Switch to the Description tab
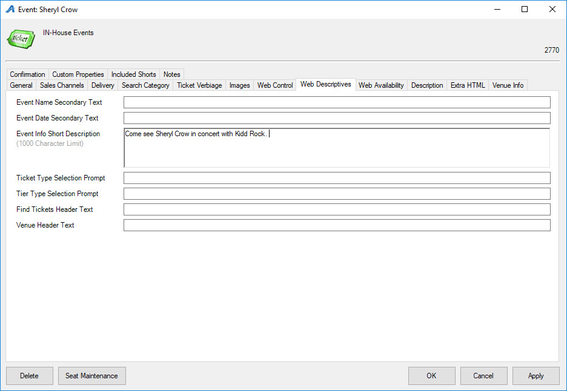The width and height of the screenshot is (567, 391). point(427,85)
